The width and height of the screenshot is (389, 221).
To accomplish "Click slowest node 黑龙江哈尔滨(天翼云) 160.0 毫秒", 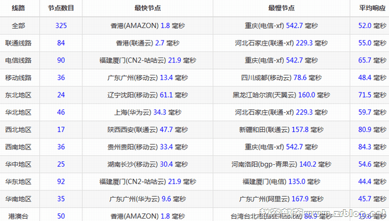I will point(282,95).
